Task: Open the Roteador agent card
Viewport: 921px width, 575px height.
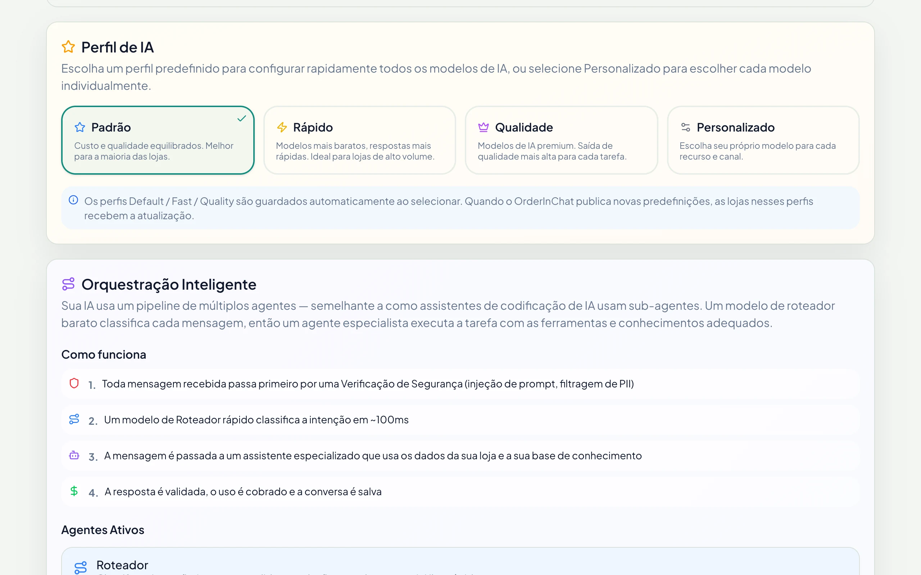Action: [460, 562]
